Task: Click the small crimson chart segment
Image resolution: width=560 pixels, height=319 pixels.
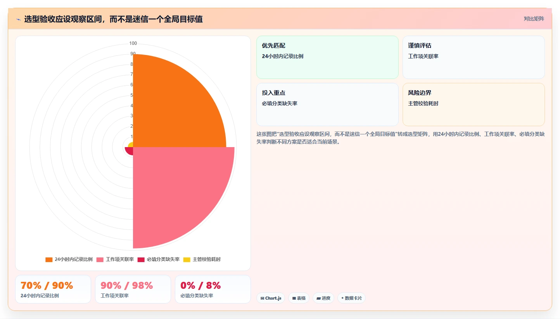Action: click(x=129, y=151)
